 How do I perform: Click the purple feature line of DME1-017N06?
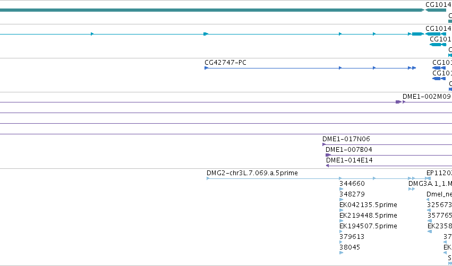(389, 144)
